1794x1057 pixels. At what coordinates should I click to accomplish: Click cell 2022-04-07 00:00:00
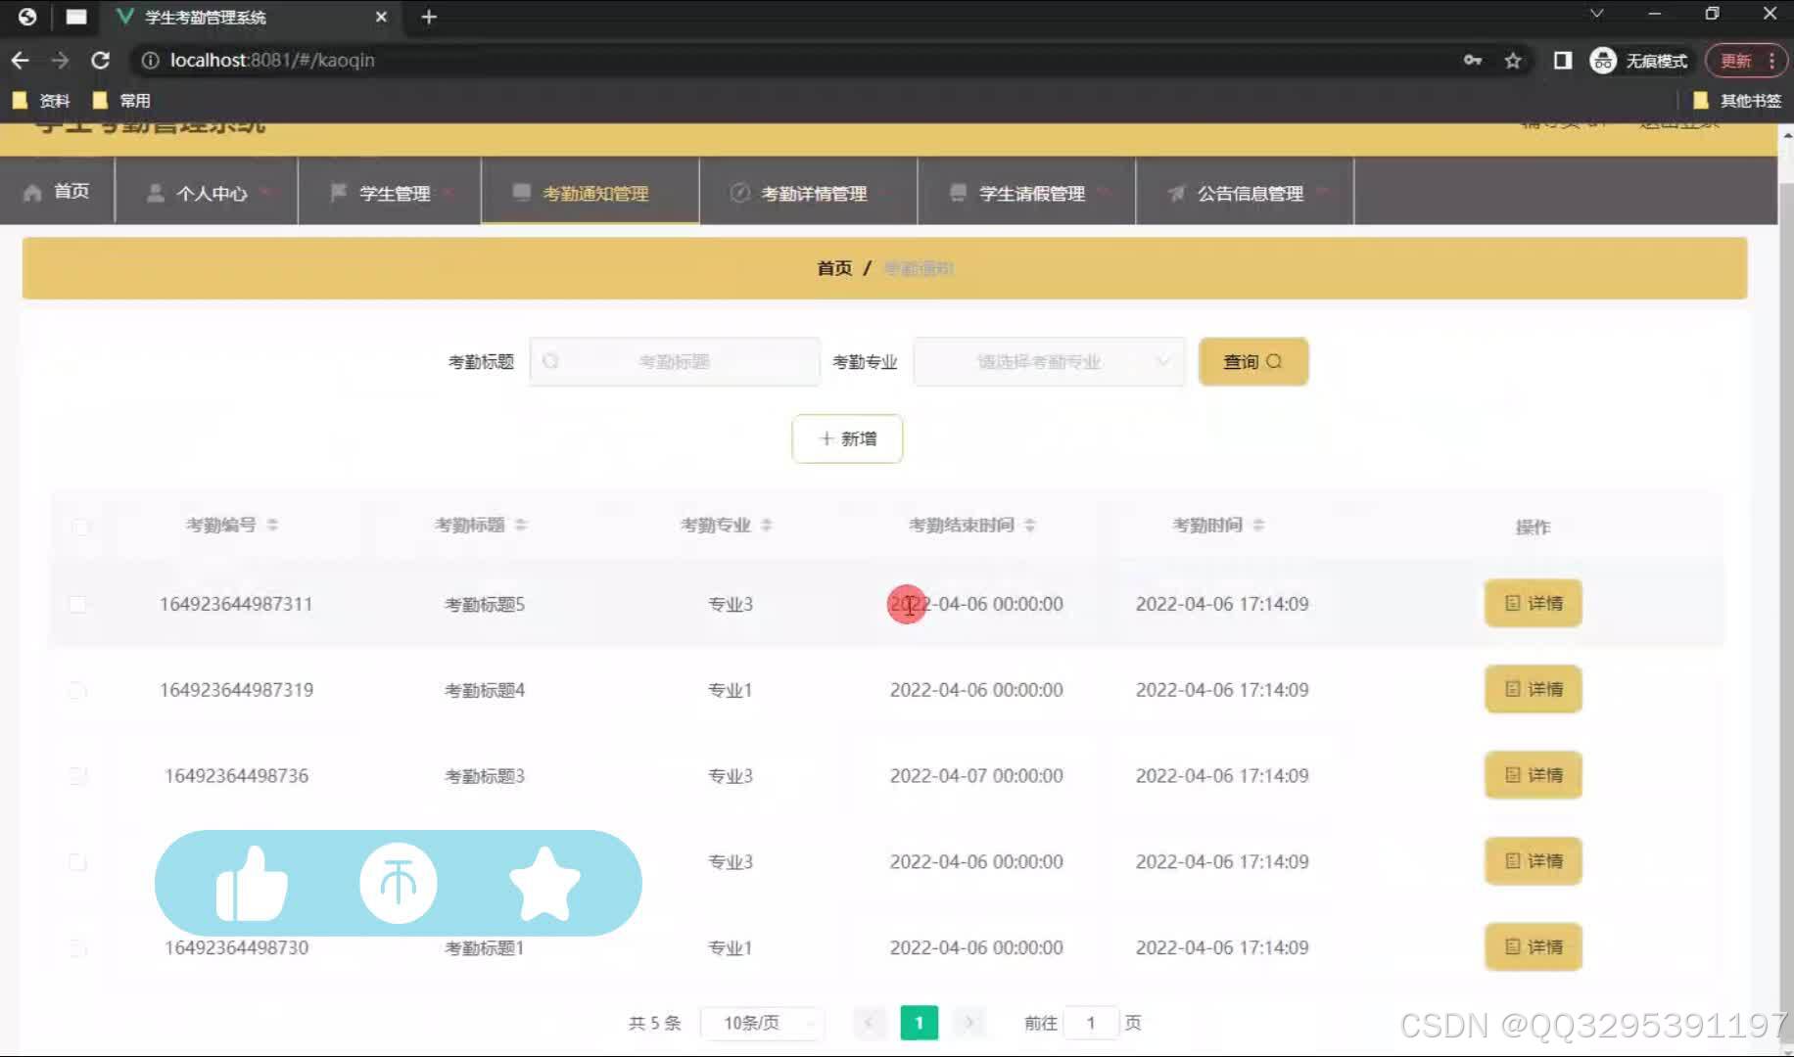(976, 776)
